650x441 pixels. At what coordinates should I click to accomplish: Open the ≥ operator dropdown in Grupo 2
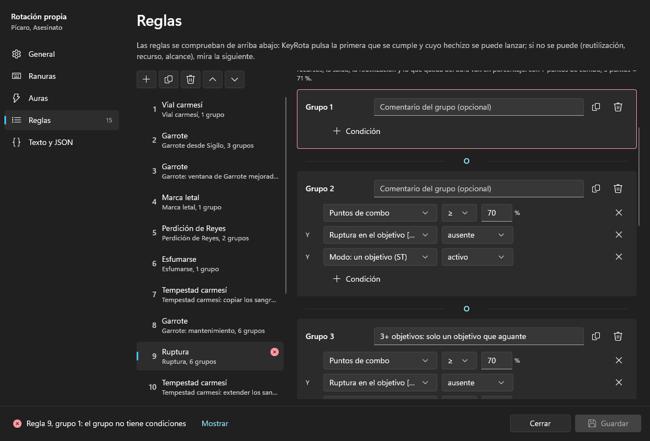click(459, 213)
